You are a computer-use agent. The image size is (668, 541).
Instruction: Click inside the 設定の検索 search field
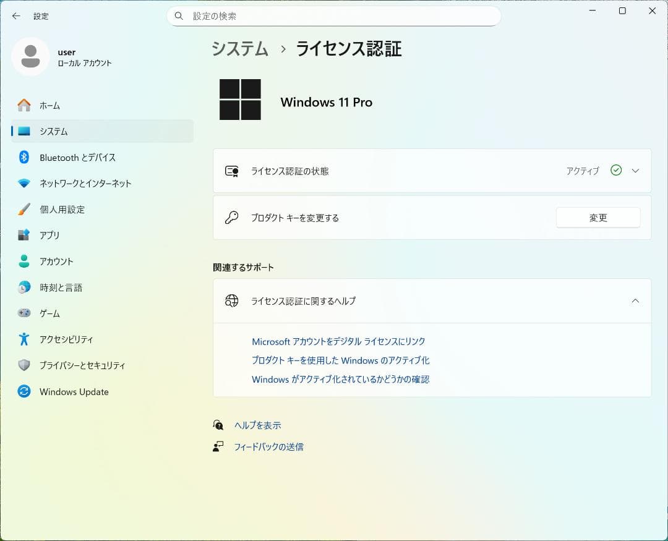[x=334, y=16]
